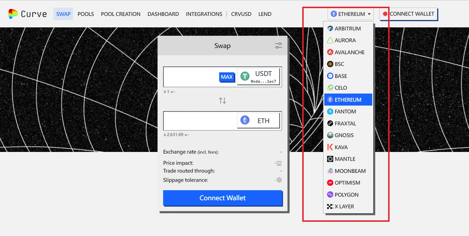Select the Base network

click(x=348, y=76)
